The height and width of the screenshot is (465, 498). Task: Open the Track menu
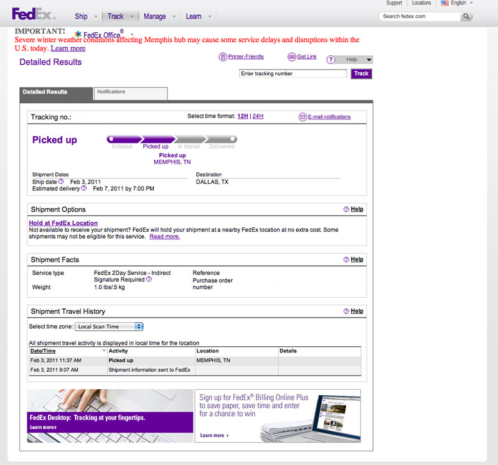click(115, 17)
